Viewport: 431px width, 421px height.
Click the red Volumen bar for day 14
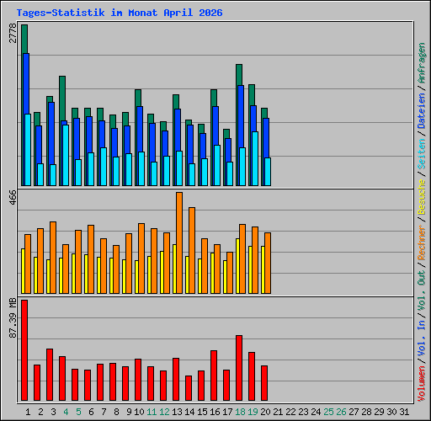(189, 388)
